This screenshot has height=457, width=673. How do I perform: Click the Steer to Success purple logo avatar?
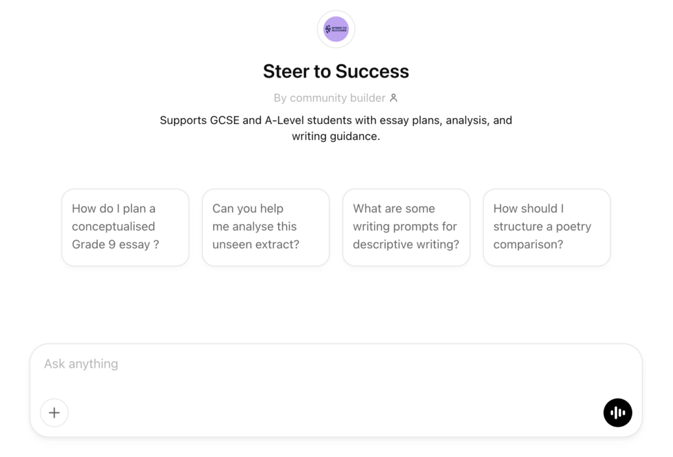[x=336, y=30]
